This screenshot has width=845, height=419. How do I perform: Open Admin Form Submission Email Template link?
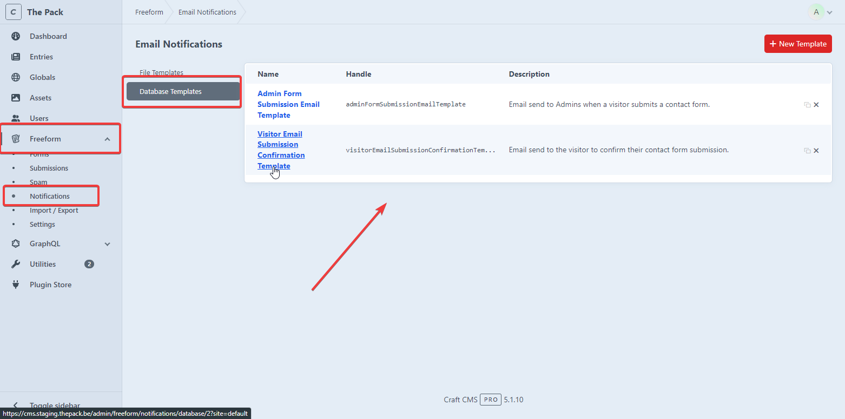point(288,104)
